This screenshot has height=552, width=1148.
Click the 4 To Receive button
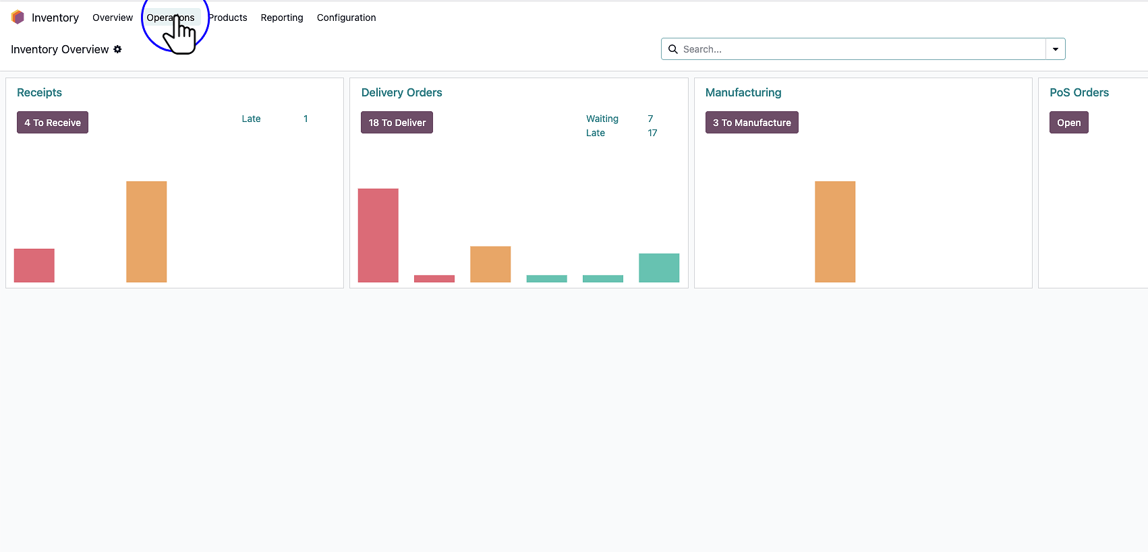pyautogui.click(x=53, y=123)
